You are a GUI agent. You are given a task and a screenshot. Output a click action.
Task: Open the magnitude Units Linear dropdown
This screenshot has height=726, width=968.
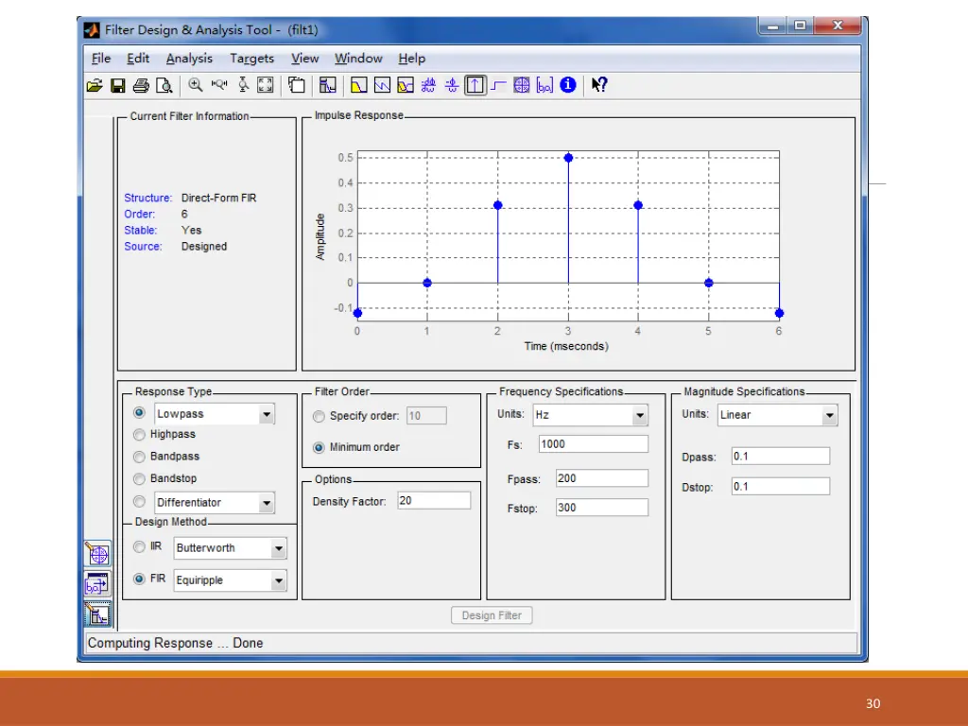click(829, 416)
